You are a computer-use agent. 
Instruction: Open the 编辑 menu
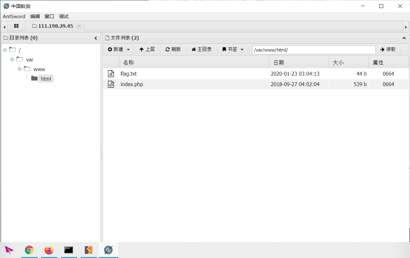[35, 17]
